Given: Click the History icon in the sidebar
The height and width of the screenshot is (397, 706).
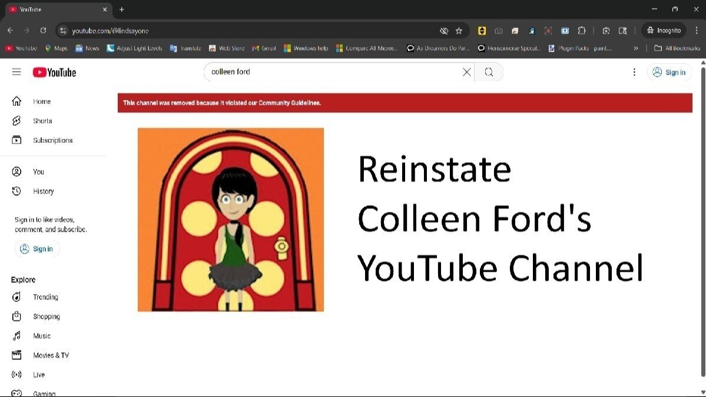Looking at the screenshot, I should [x=18, y=191].
